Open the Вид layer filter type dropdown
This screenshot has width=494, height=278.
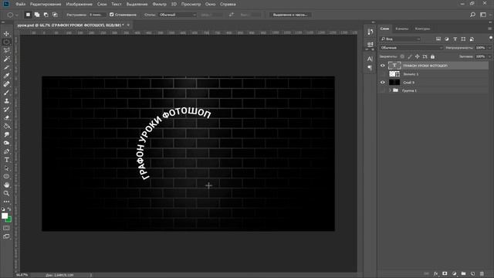pyautogui.click(x=401, y=39)
